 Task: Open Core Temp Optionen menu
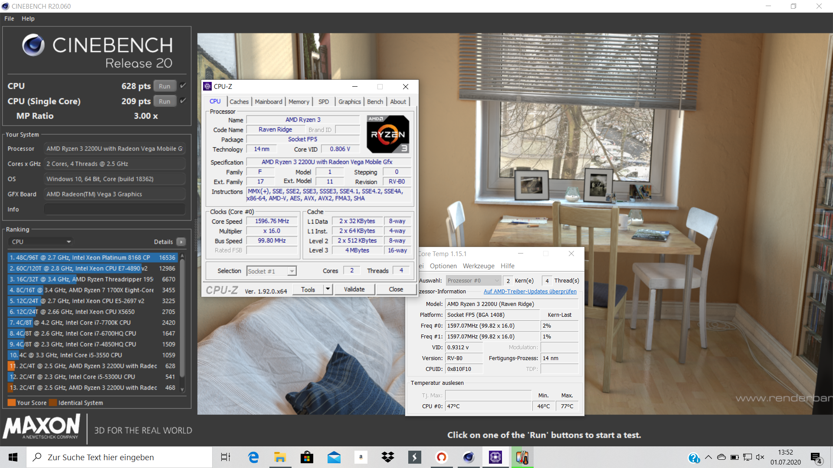[x=443, y=266]
